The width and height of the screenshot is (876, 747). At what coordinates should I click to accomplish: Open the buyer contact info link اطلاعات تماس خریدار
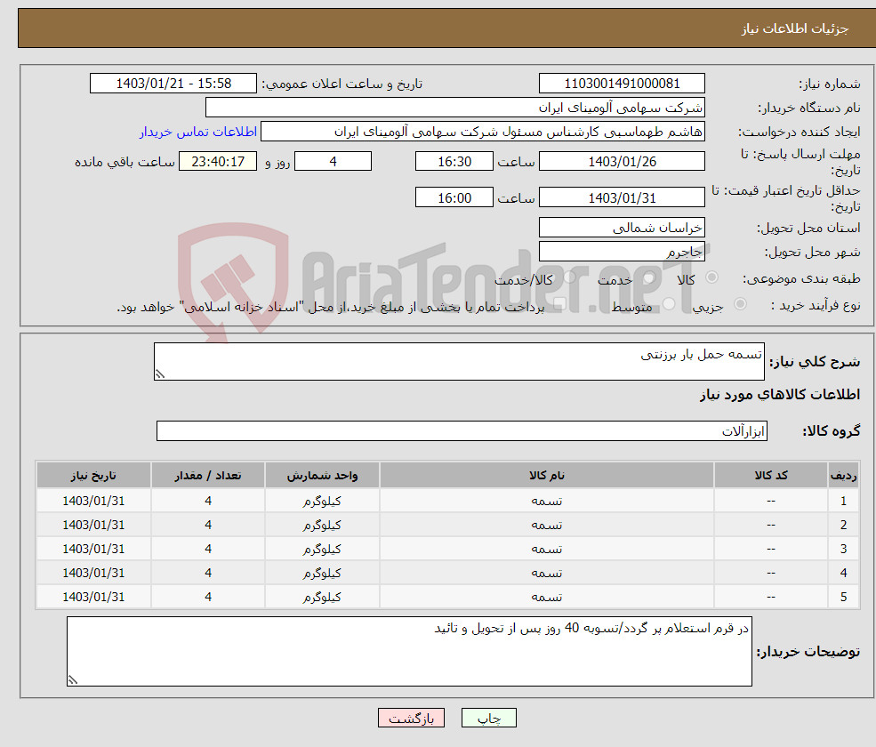(x=197, y=132)
